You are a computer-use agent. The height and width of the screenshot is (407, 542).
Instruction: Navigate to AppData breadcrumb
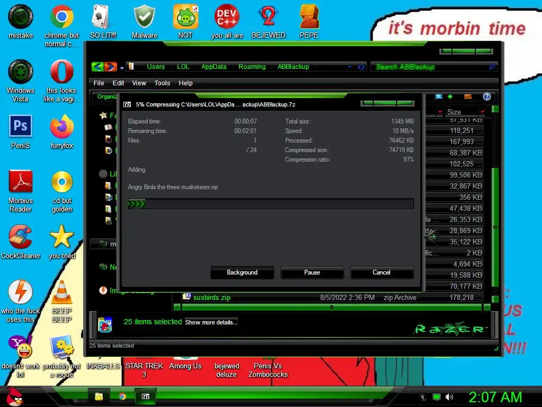214,67
